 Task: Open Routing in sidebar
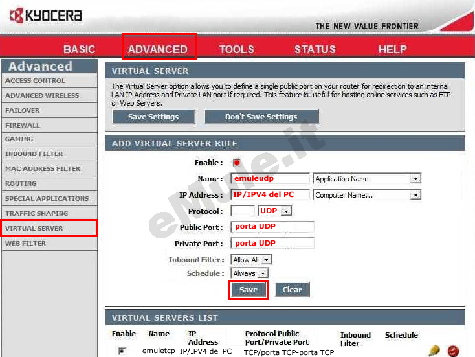tap(49, 183)
